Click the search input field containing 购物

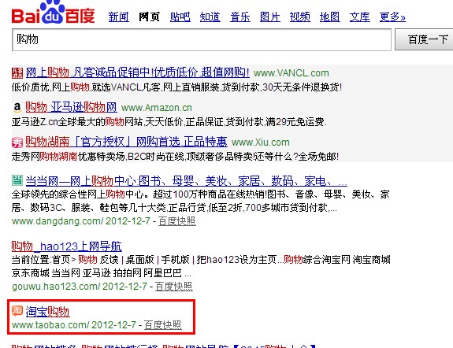tap(202, 39)
